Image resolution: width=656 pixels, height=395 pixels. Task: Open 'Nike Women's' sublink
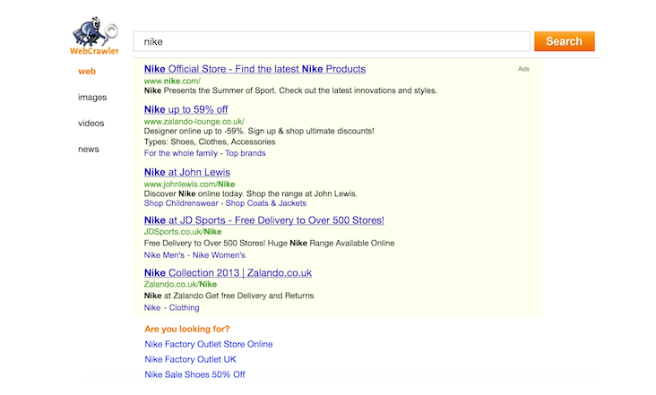pyautogui.click(x=219, y=255)
